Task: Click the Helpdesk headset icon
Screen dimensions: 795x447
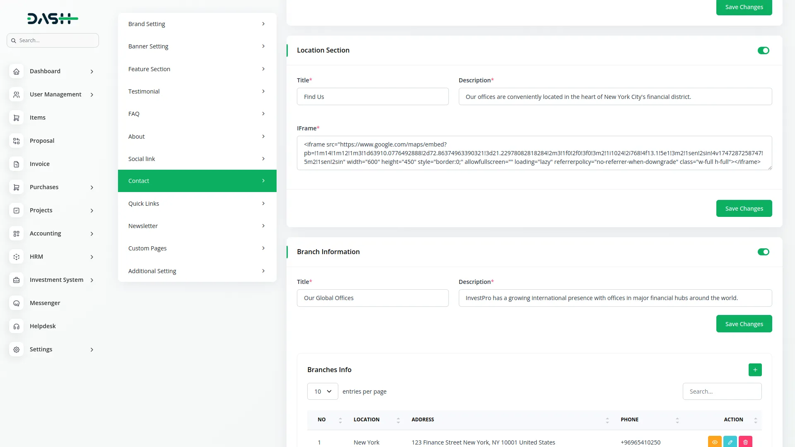Action: point(16,327)
